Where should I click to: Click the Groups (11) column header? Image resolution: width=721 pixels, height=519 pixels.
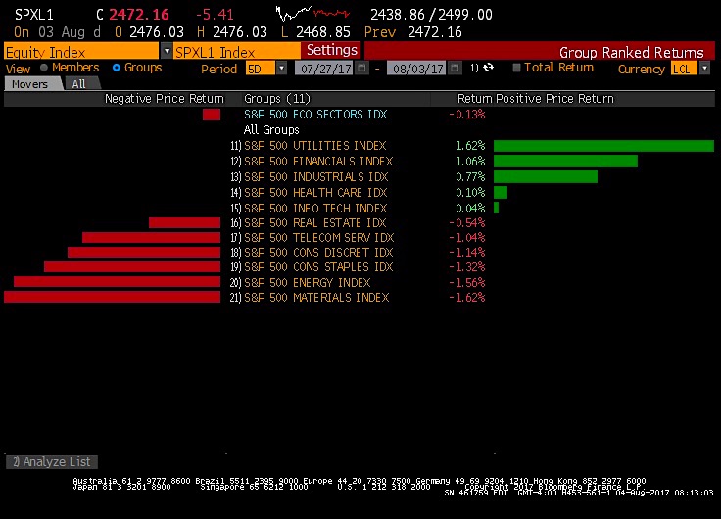point(277,98)
